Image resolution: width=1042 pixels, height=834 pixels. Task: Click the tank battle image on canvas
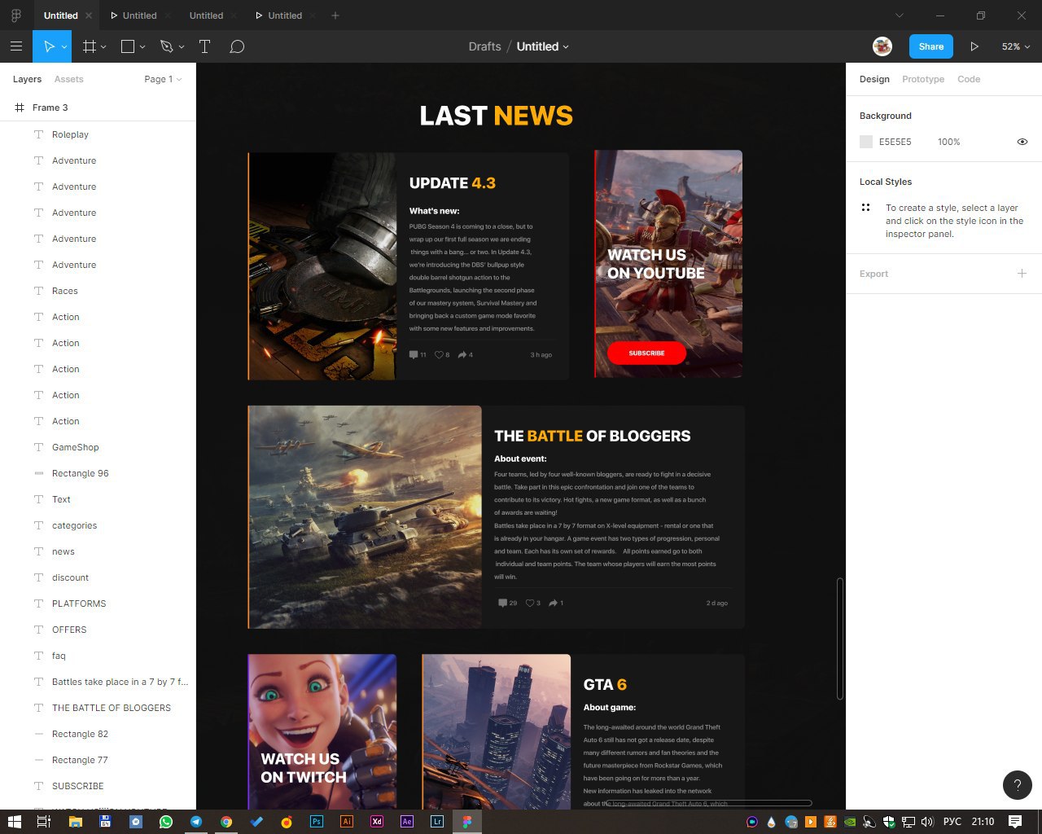click(x=365, y=516)
